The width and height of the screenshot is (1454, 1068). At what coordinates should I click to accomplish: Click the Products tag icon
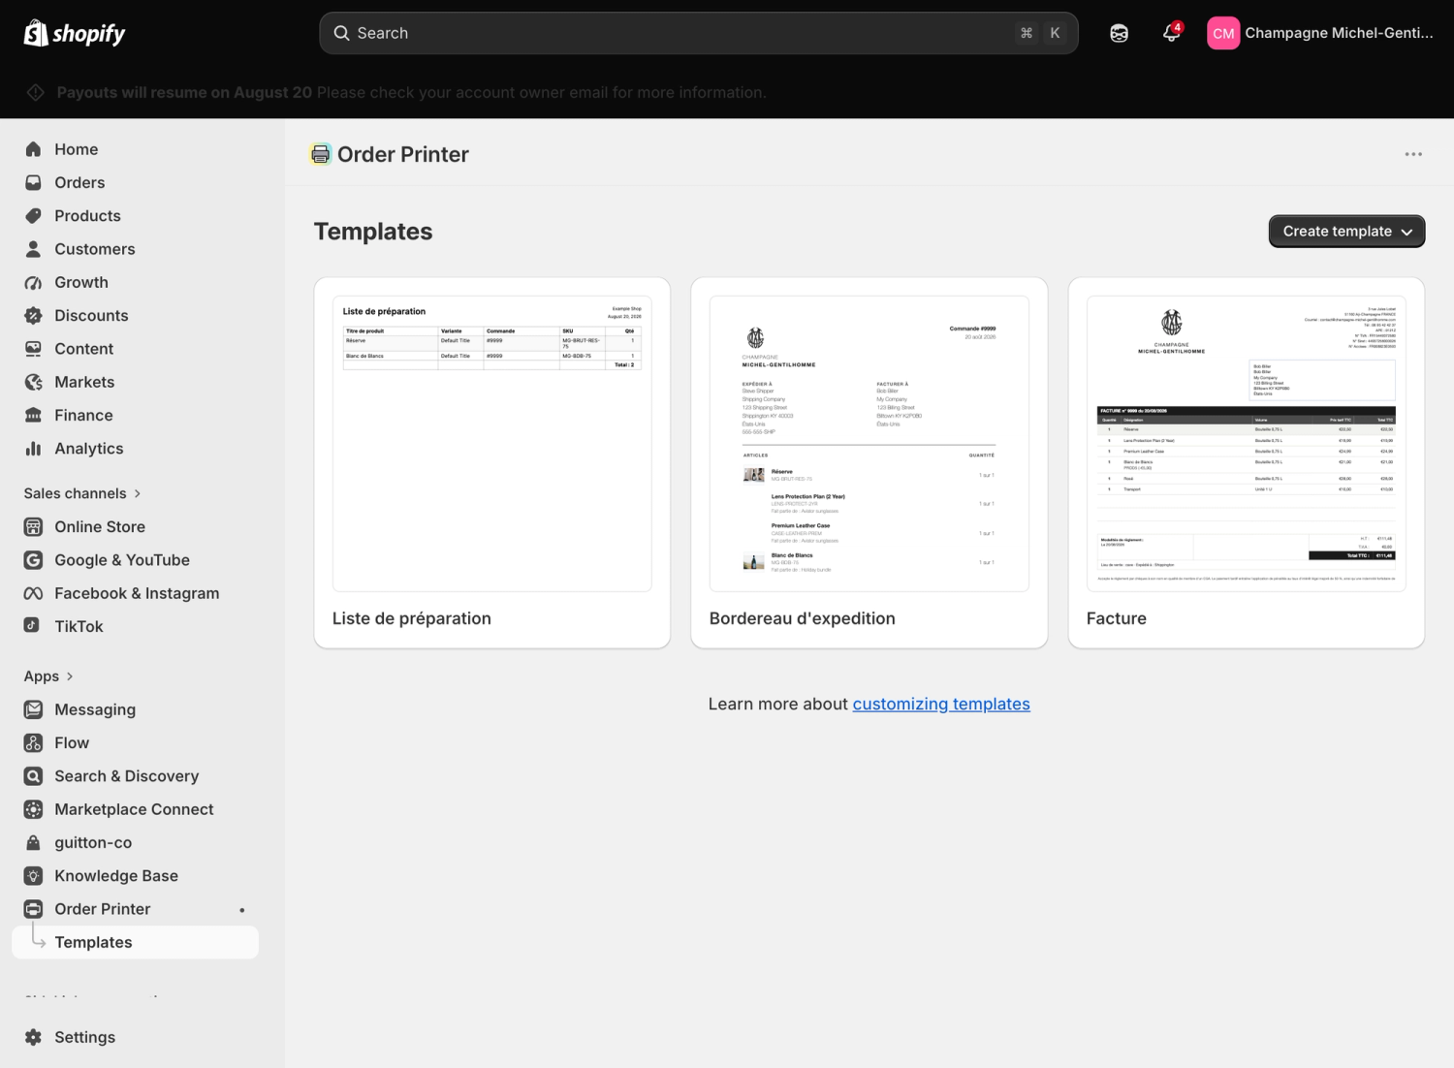[33, 215]
